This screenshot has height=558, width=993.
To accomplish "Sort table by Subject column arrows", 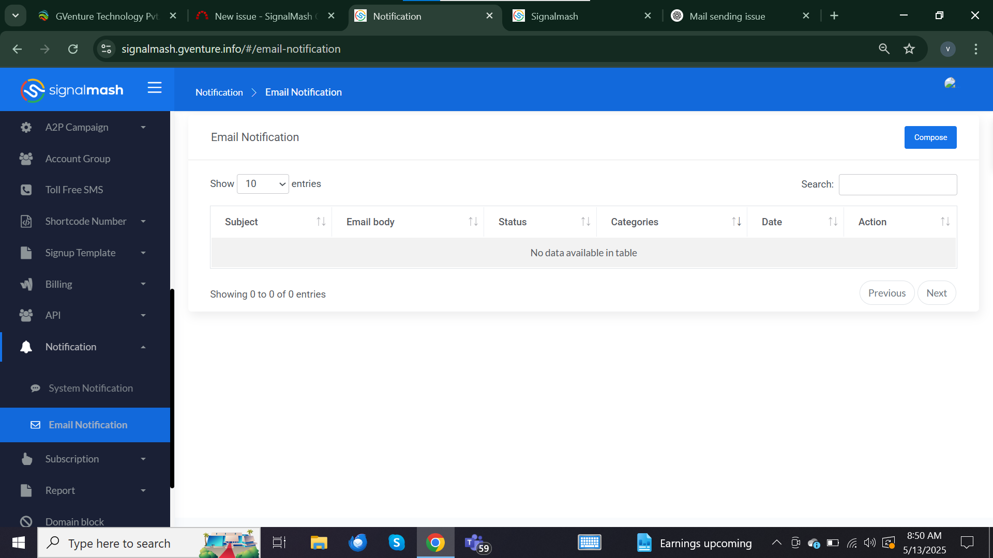I will tap(321, 222).
